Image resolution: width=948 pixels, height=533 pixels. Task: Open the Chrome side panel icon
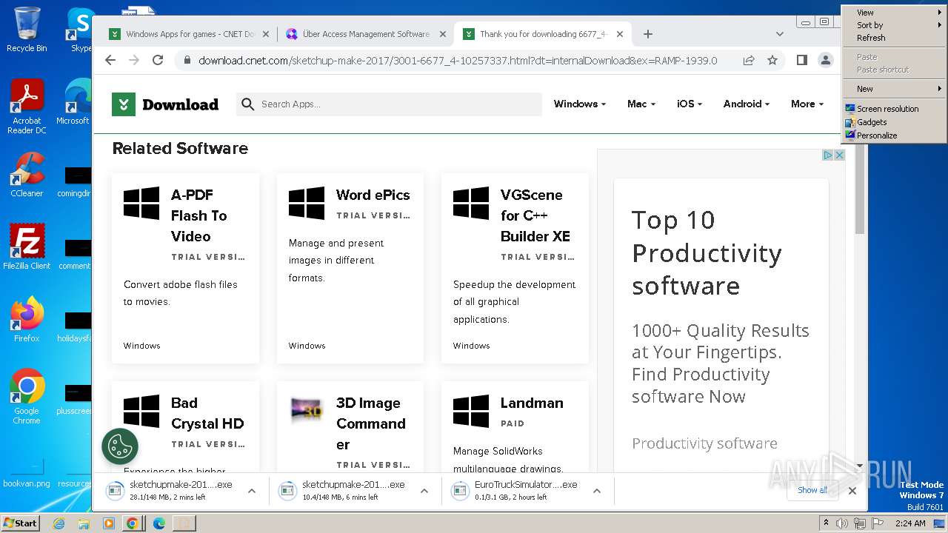coord(801,60)
